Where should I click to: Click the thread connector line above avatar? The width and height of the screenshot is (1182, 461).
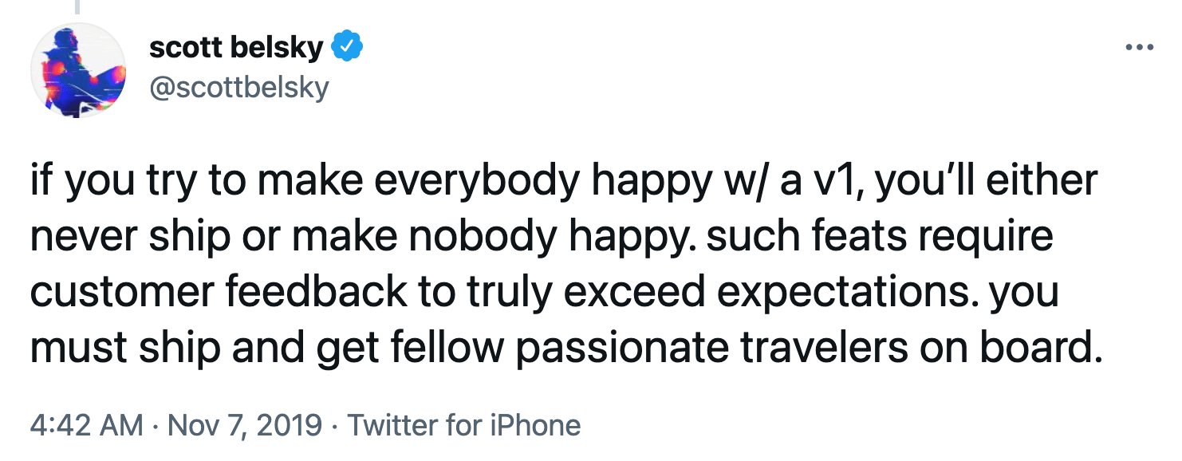point(79,7)
